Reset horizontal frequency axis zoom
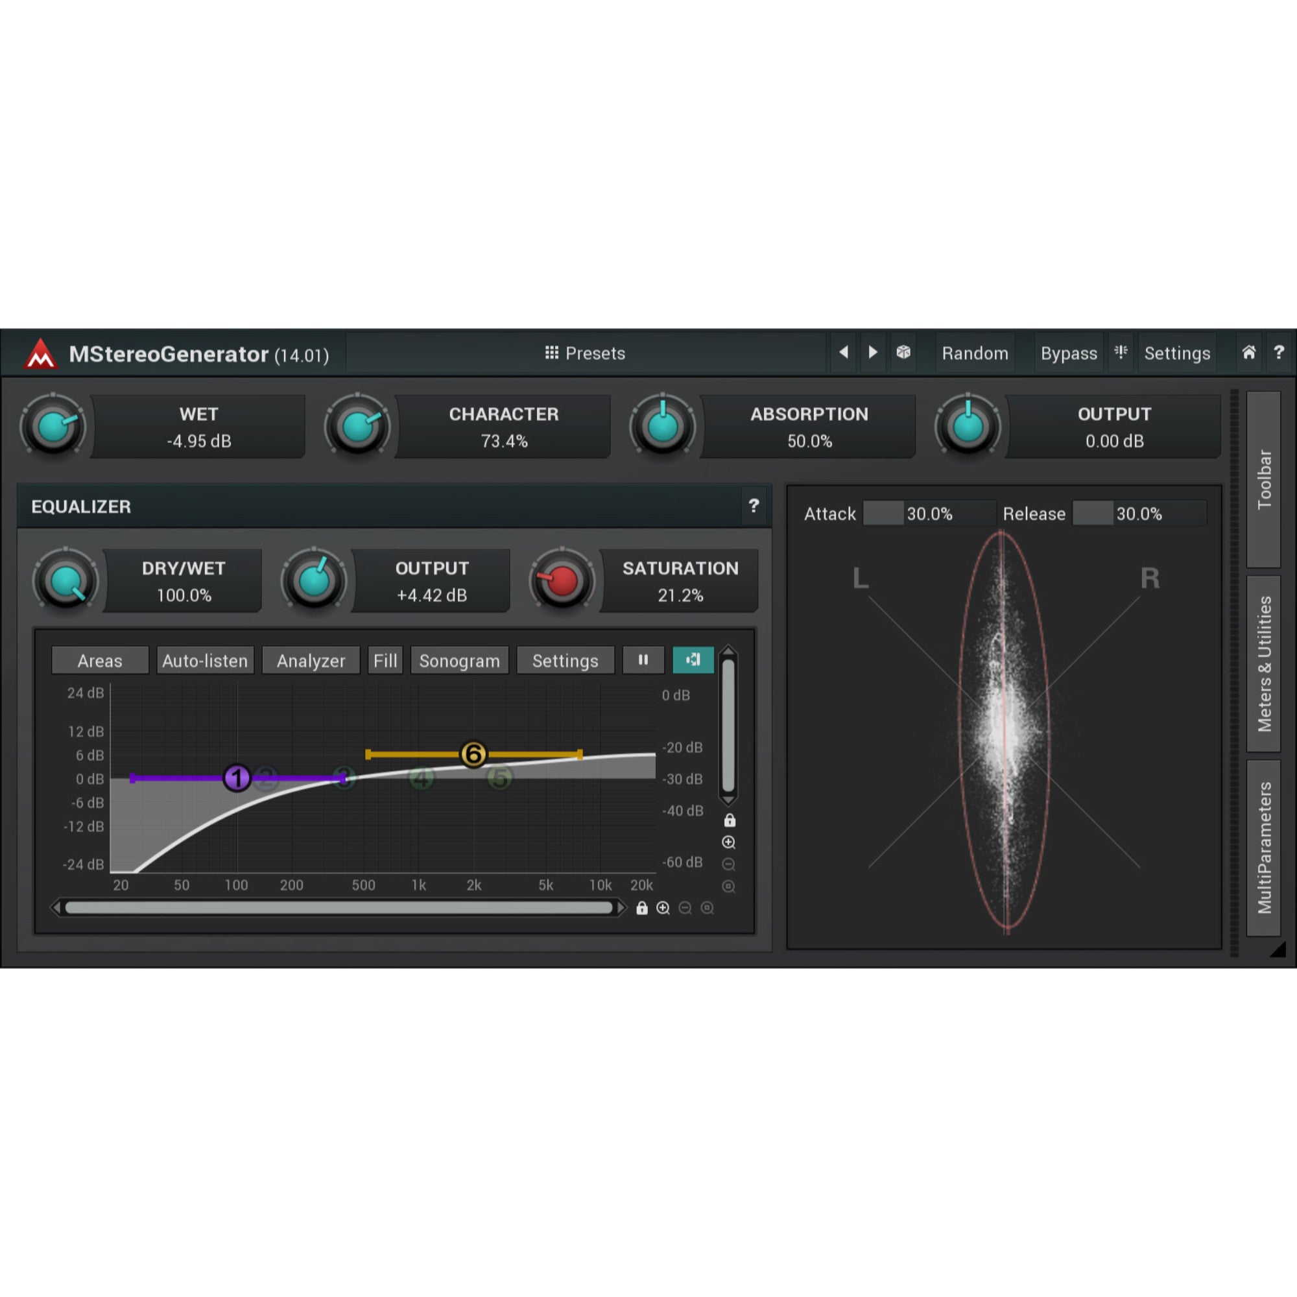Viewport: 1297px width, 1297px height. (x=708, y=908)
